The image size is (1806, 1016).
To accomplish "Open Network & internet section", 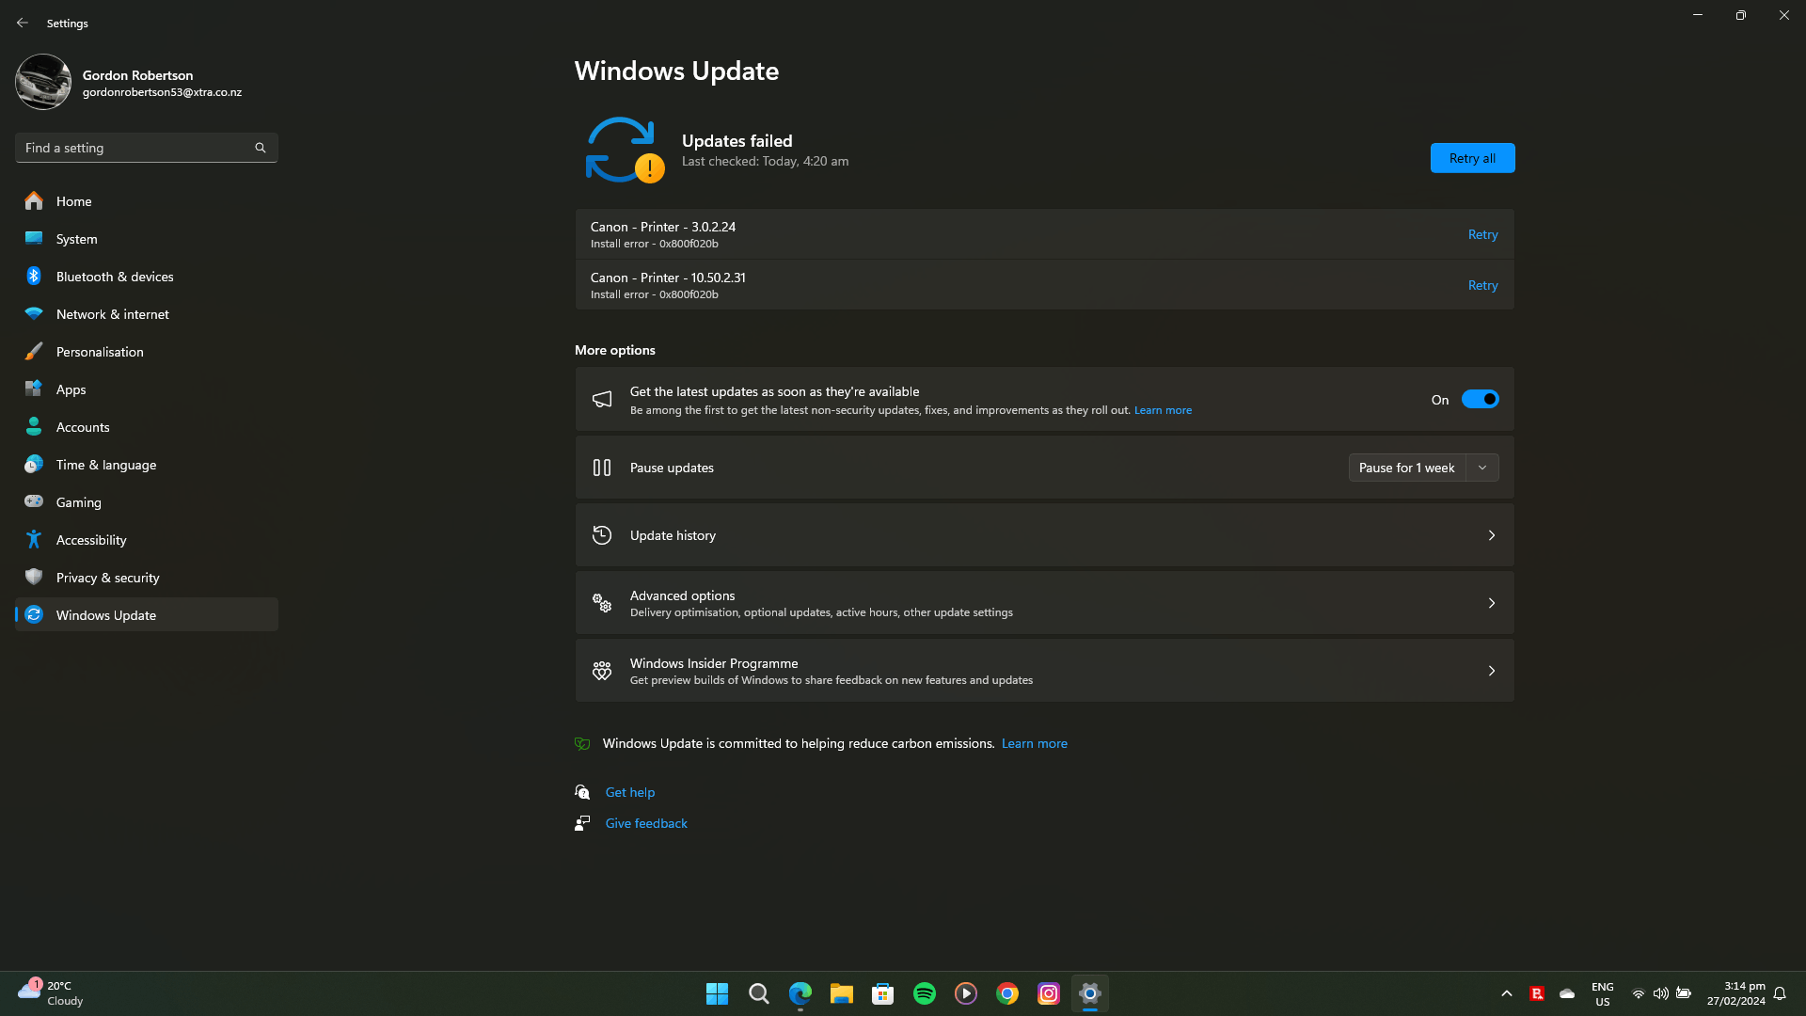I will pos(112,314).
